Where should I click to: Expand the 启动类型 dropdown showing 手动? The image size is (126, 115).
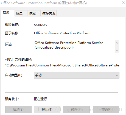(x=77, y=75)
